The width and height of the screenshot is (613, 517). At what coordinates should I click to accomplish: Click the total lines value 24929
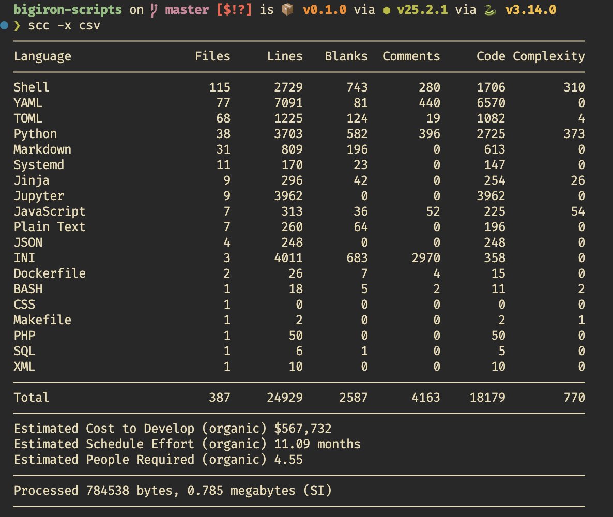(x=285, y=398)
